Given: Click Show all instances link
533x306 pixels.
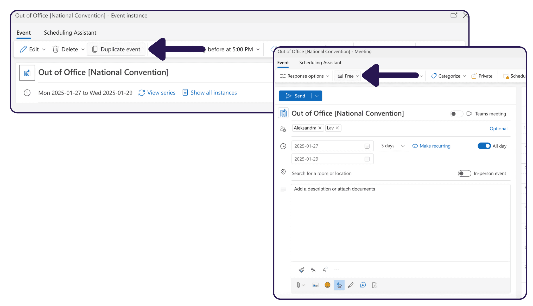Looking at the screenshot, I should point(213,92).
